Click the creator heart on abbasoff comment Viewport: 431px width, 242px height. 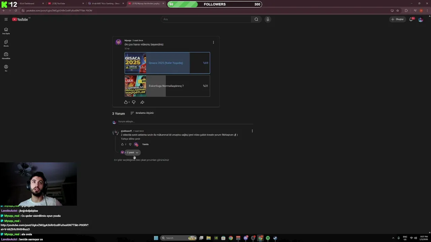pyautogui.click(x=136, y=144)
